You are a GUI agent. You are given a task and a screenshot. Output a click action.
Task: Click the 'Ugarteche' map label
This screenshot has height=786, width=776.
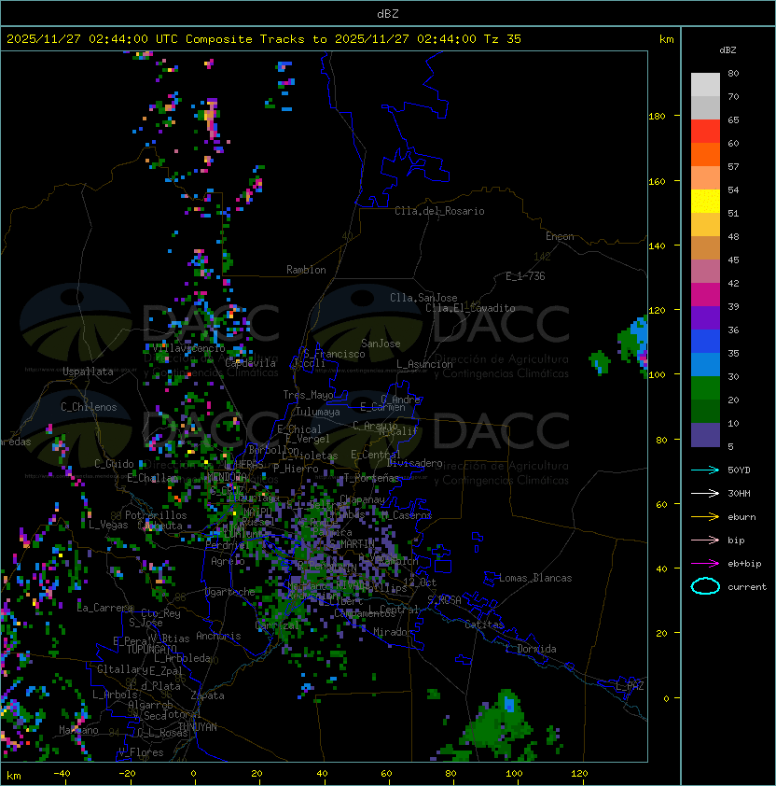tap(230, 592)
